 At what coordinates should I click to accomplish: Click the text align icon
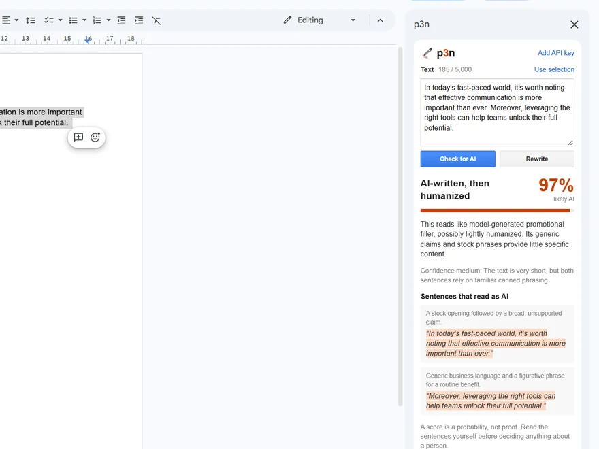point(5,20)
